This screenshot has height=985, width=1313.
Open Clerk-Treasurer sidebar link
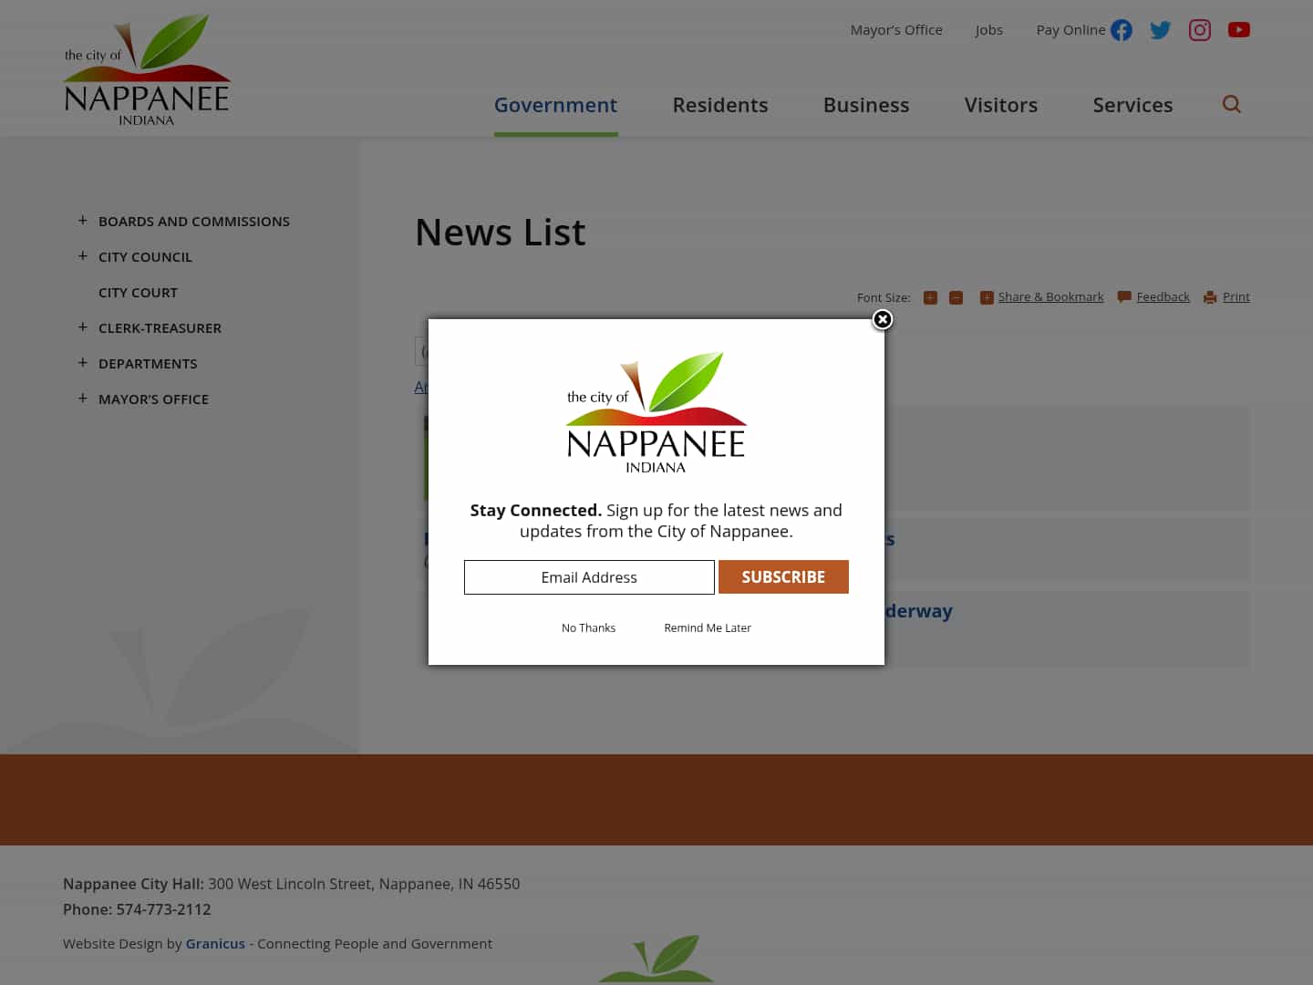point(160,328)
